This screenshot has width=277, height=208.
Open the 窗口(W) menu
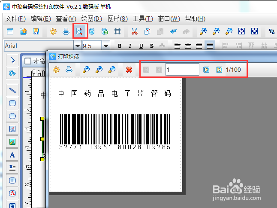169,18
